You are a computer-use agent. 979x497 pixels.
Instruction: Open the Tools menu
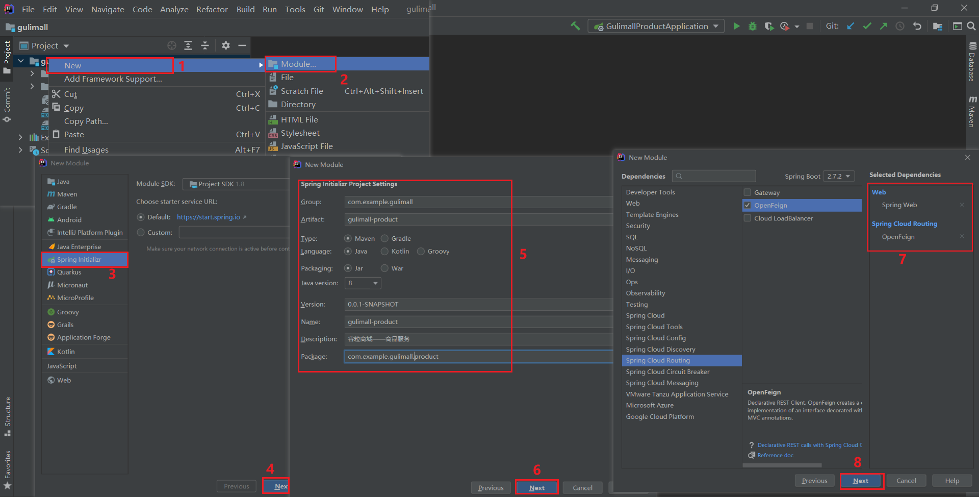point(295,9)
